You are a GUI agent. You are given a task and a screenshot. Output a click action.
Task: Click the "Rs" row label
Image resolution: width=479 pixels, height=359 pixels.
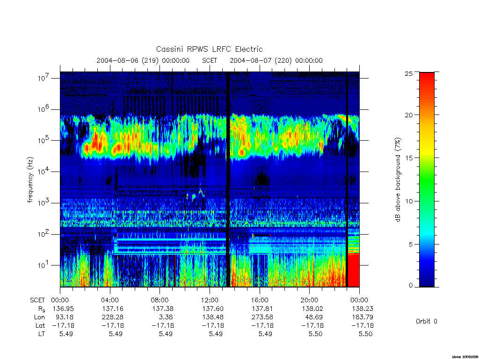[x=42, y=309]
